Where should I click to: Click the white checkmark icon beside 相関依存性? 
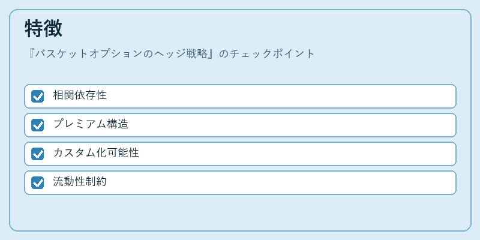pyautogui.click(x=38, y=97)
